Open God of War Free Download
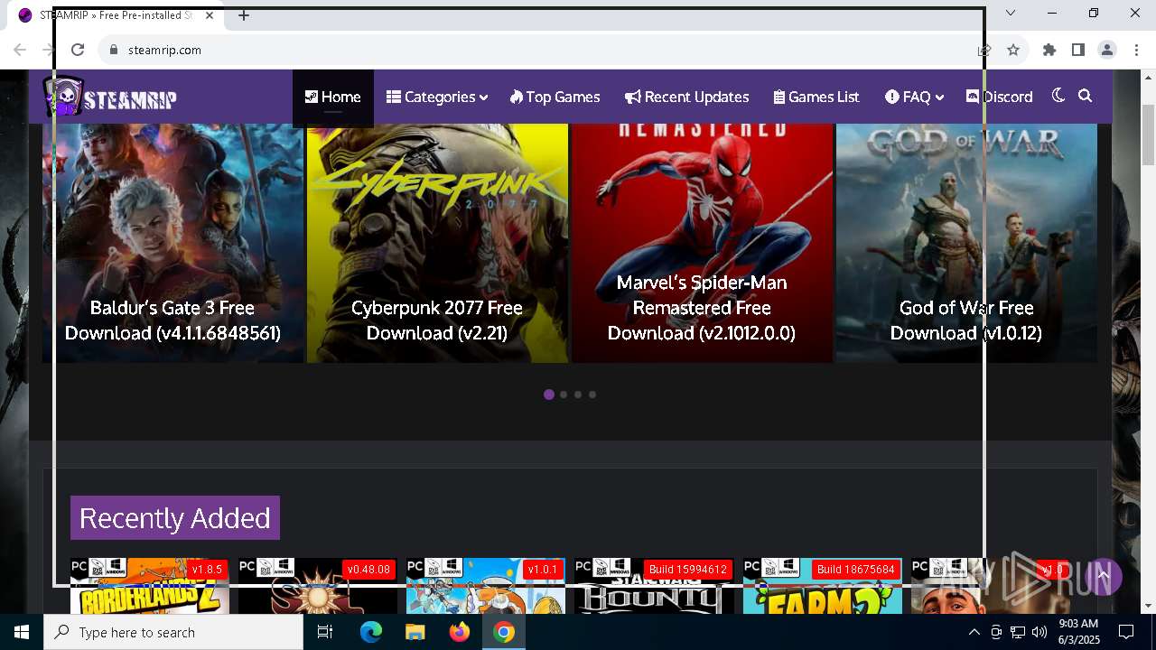The image size is (1156, 650). point(966,244)
